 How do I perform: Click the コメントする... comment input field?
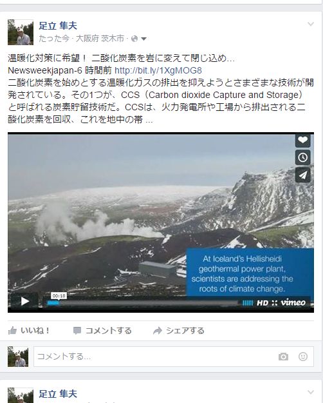174,357
